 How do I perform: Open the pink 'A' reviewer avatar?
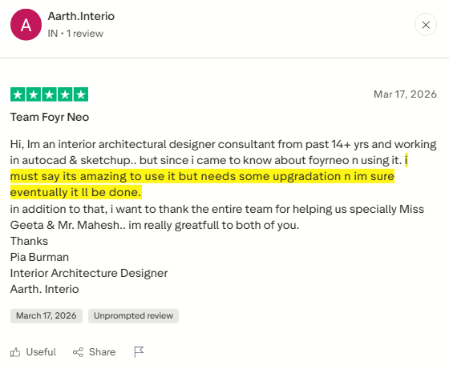click(26, 25)
